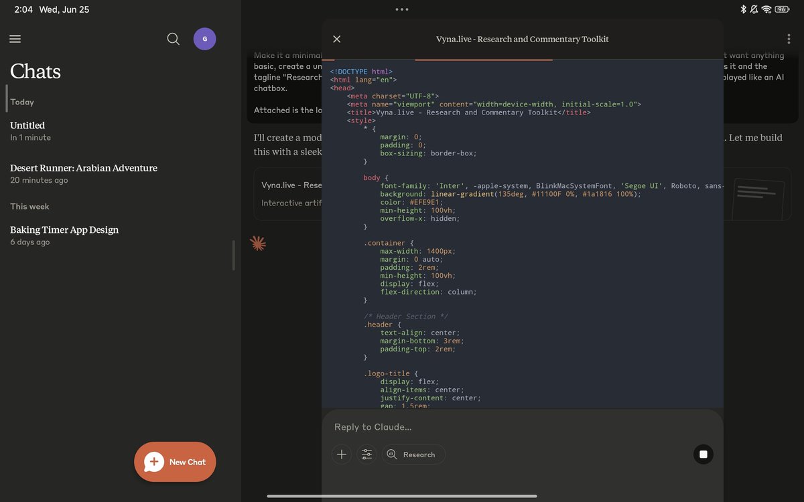Tap the muted notifications bell icon
Viewport: 804px width, 502px height.
754,9
